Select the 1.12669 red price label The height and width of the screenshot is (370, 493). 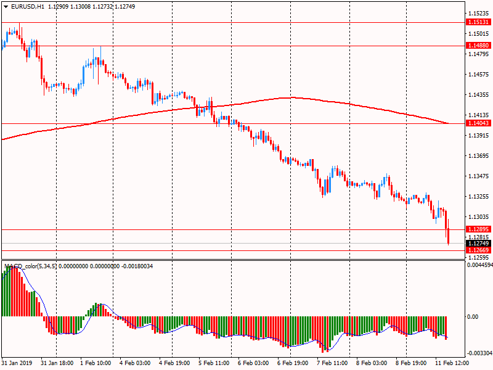(x=478, y=250)
